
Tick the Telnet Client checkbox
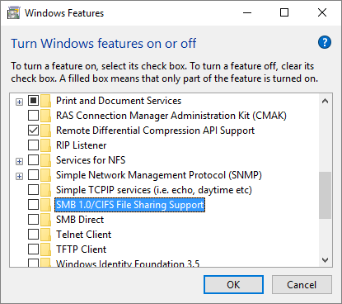pos(33,235)
